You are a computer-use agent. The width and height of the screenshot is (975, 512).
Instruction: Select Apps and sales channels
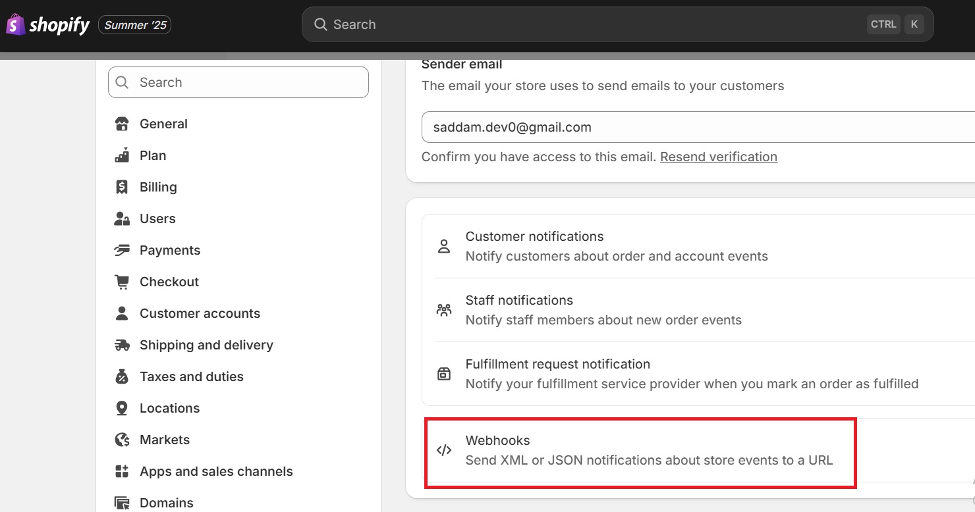pyautogui.click(x=216, y=471)
